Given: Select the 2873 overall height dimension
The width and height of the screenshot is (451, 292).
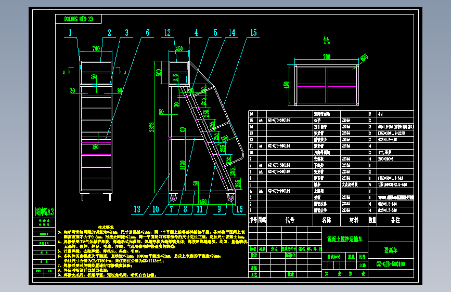Looking at the screenshot, I should coord(151,127).
